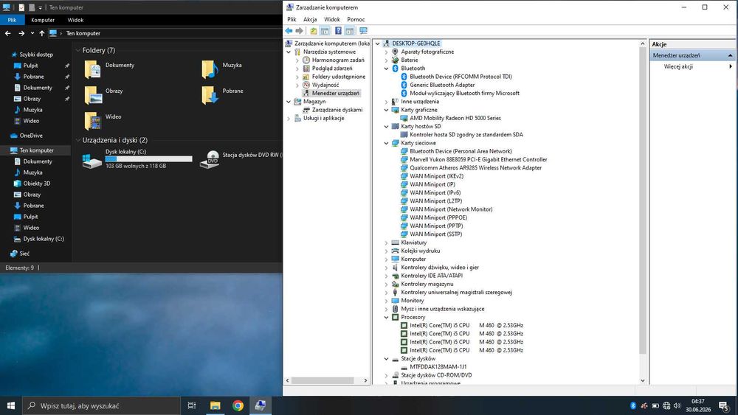Select AMD Mobility Radeon HD 5000 Series
738x415 pixels.
pos(455,119)
